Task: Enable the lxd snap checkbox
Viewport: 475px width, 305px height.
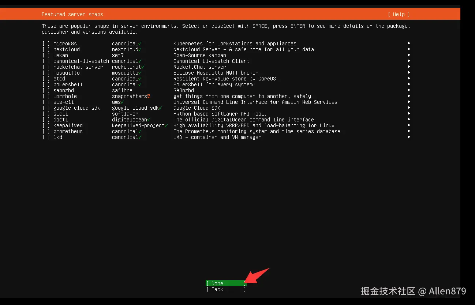Action: (x=46, y=137)
